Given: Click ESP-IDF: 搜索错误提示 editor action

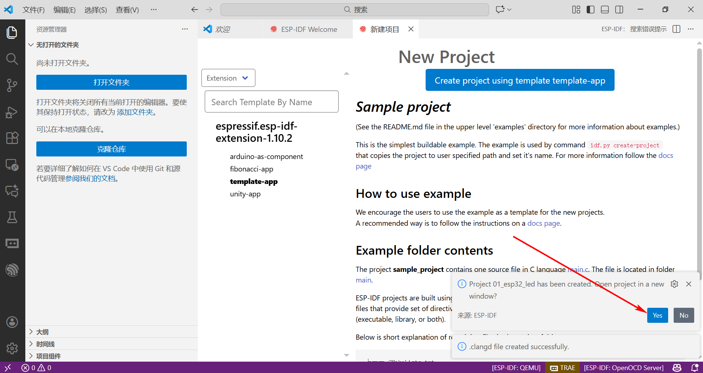Looking at the screenshot, I should tap(634, 29).
